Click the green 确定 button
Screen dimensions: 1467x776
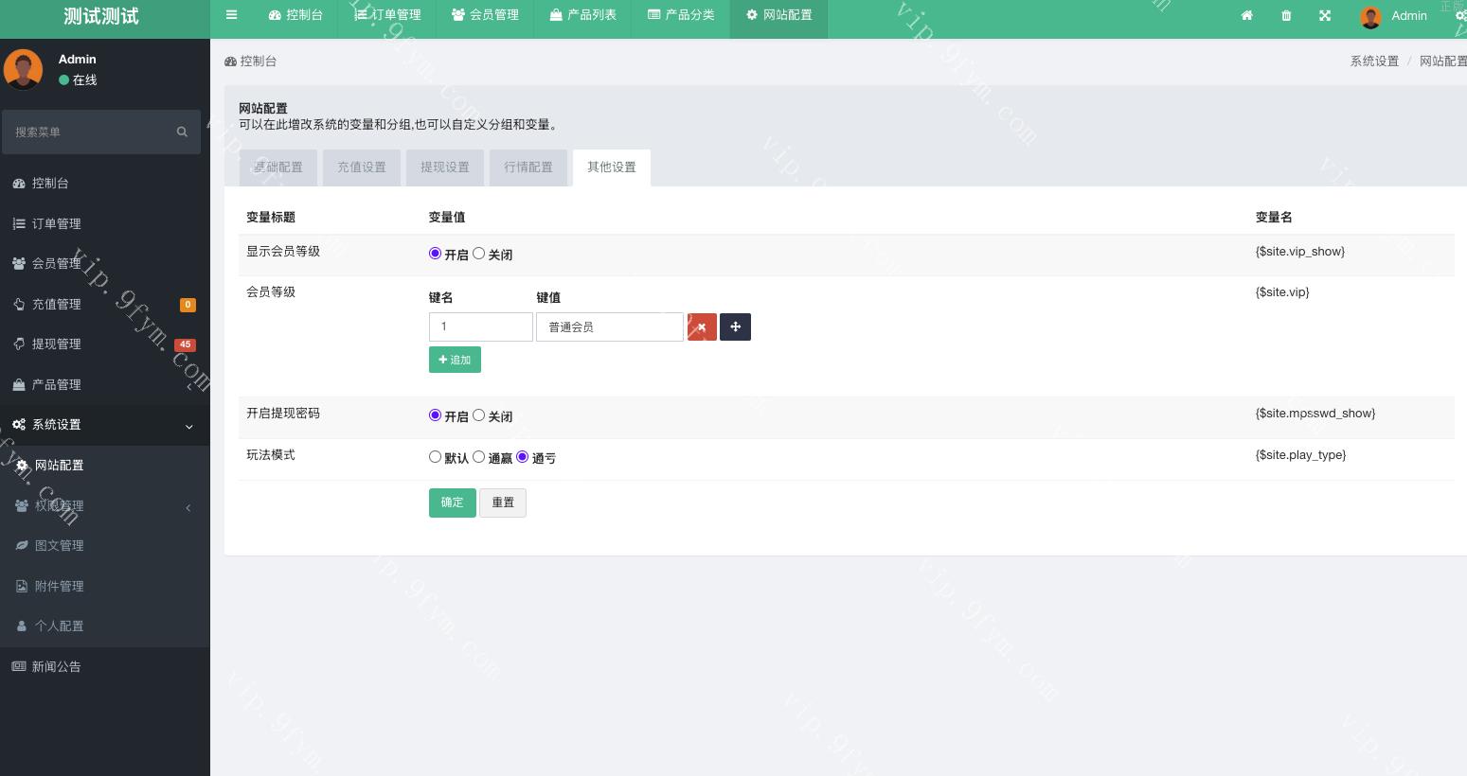[452, 503]
